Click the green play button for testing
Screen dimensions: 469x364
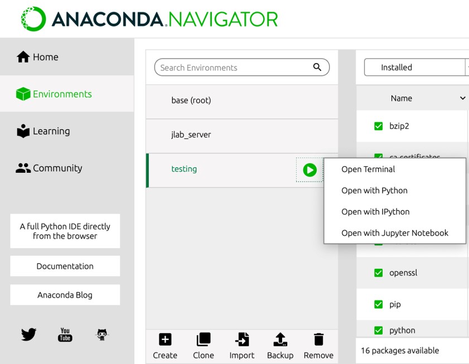click(x=310, y=170)
